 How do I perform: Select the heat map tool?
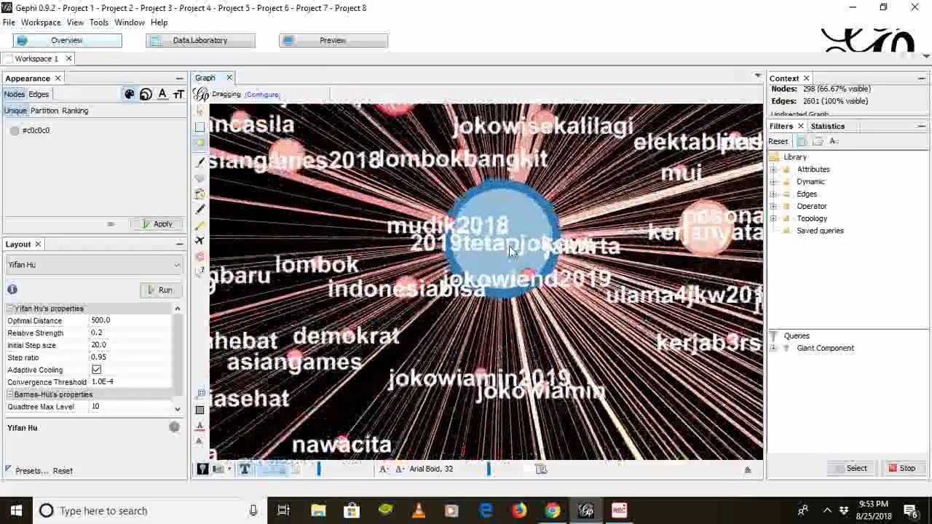tap(200, 257)
